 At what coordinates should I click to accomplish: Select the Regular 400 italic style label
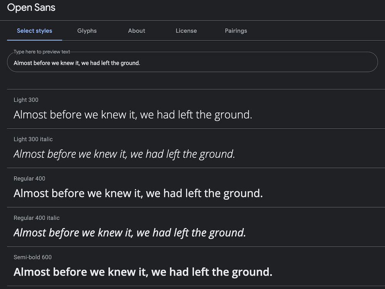pos(37,218)
